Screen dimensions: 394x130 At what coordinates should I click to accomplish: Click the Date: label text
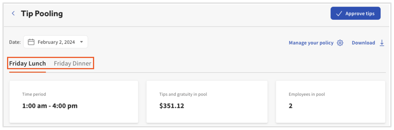click(15, 42)
